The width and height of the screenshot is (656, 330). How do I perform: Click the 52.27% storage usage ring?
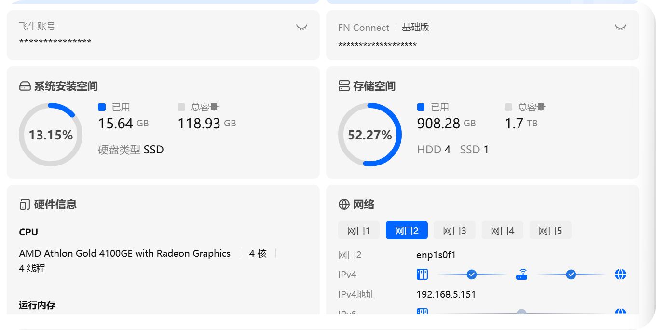click(370, 135)
